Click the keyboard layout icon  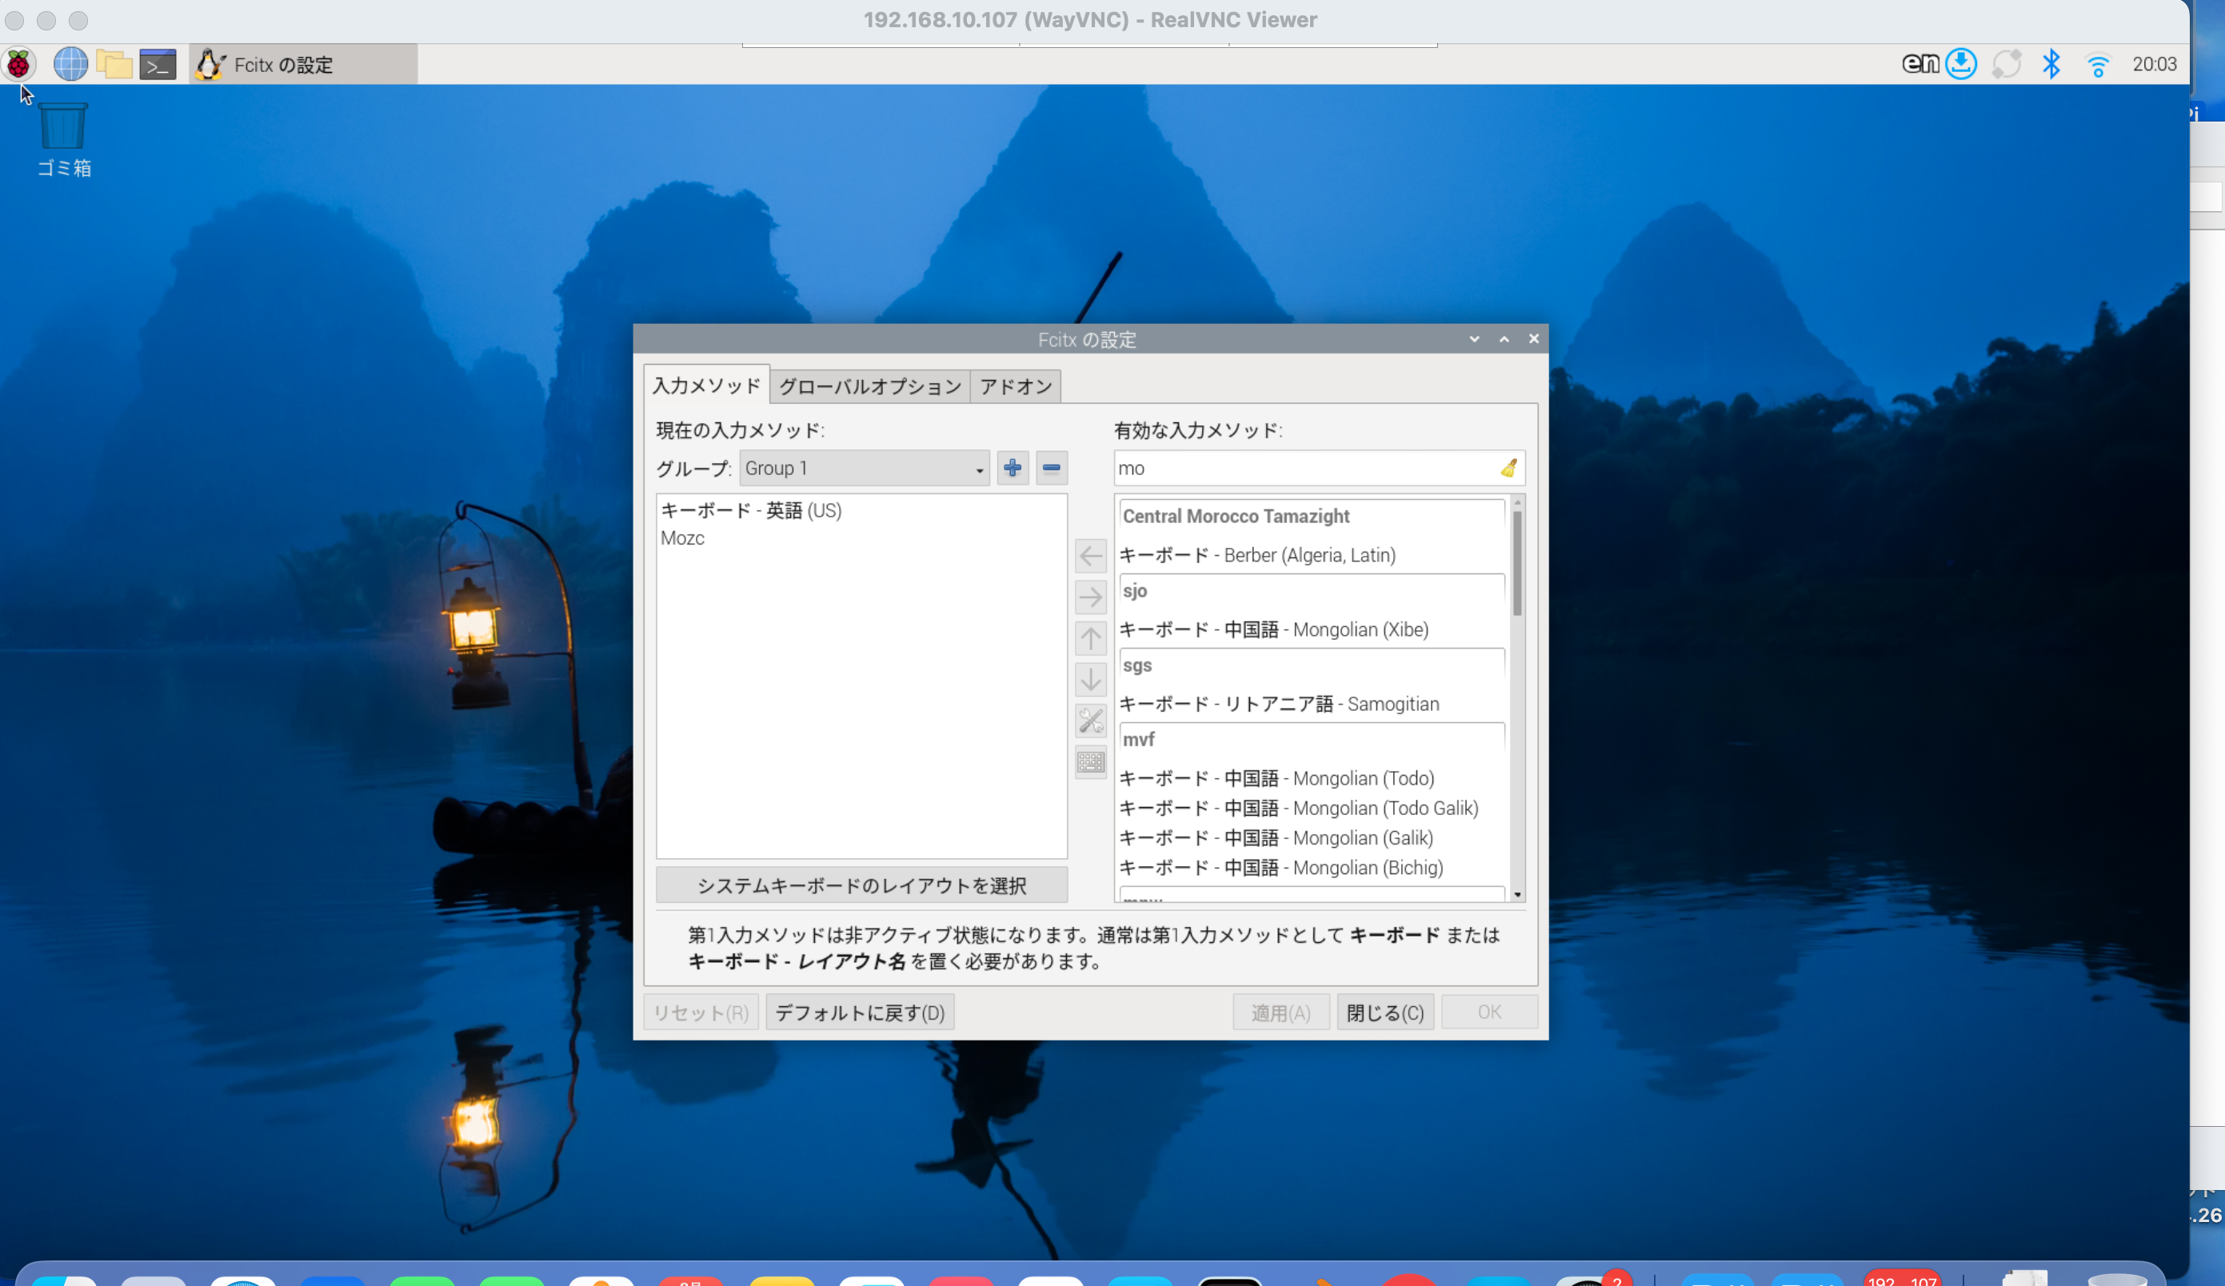[x=1090, y=761]
